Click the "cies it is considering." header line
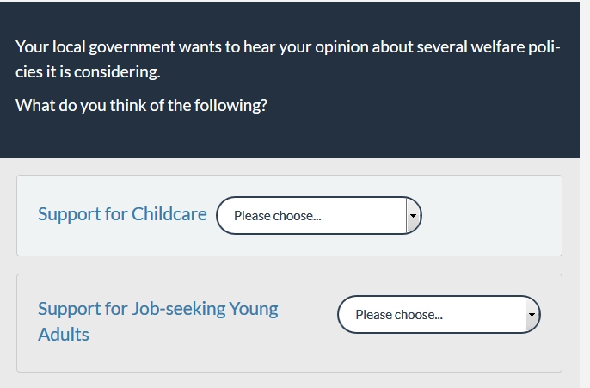Image resolution: width=590 pixels, height=388 pixels. 88,72
